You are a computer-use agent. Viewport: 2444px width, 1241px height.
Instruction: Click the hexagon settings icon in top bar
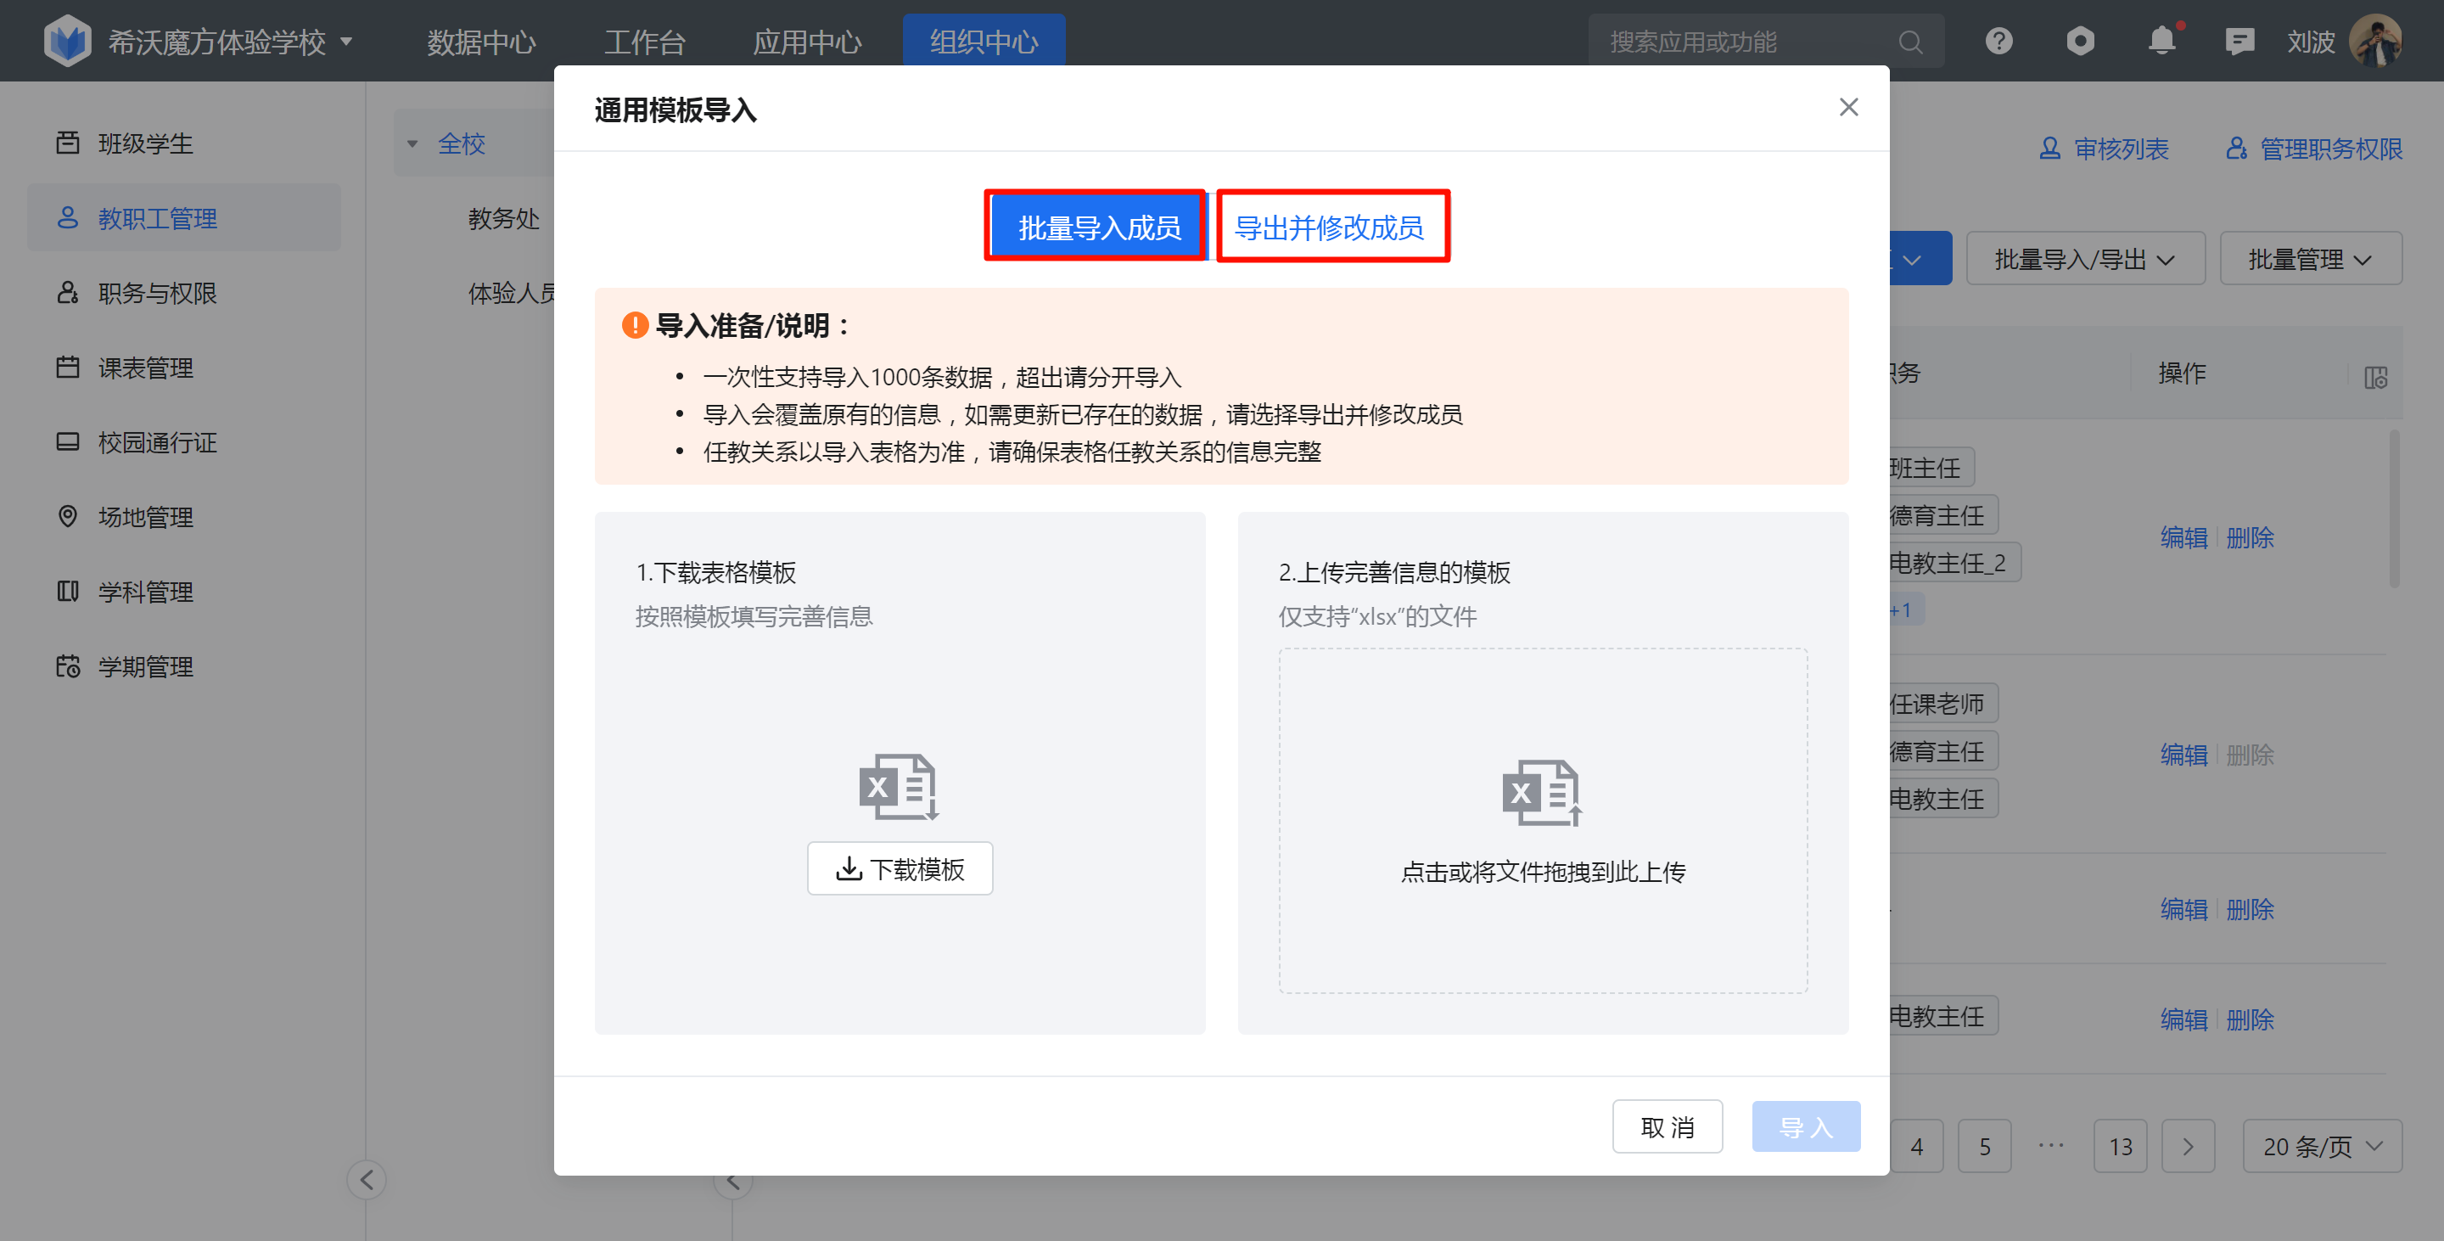click(2080, 42)
